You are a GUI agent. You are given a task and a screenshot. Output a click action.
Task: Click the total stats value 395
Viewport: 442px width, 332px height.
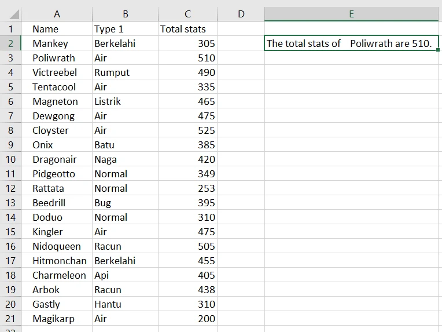click(188, 203)
